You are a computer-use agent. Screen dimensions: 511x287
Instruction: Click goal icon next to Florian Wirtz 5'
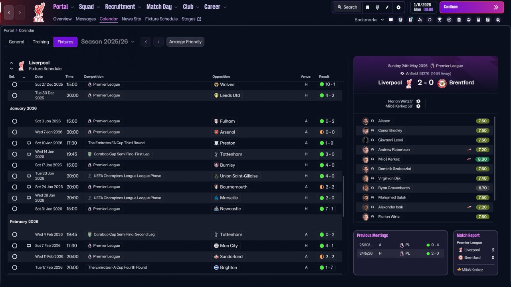[x=418, y=101]
